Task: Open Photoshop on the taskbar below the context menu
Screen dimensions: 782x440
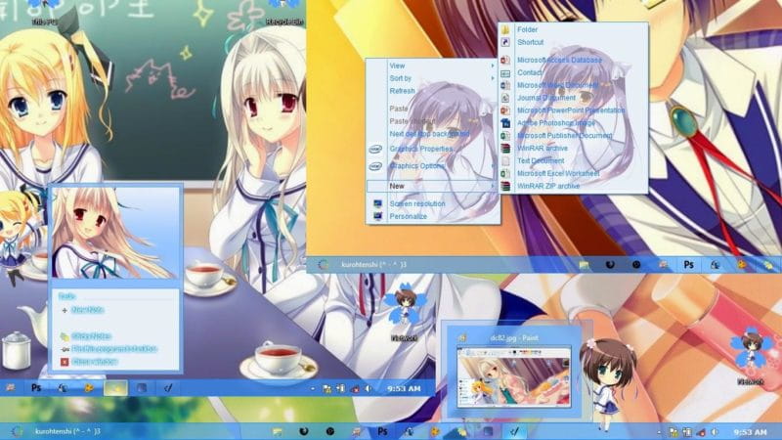Action: (689, 265)
